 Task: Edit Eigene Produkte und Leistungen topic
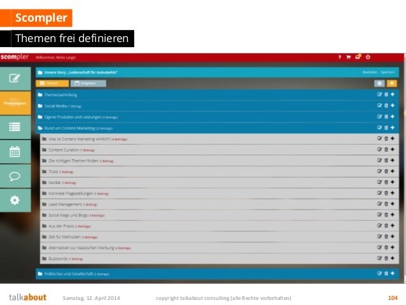point(379,117)
